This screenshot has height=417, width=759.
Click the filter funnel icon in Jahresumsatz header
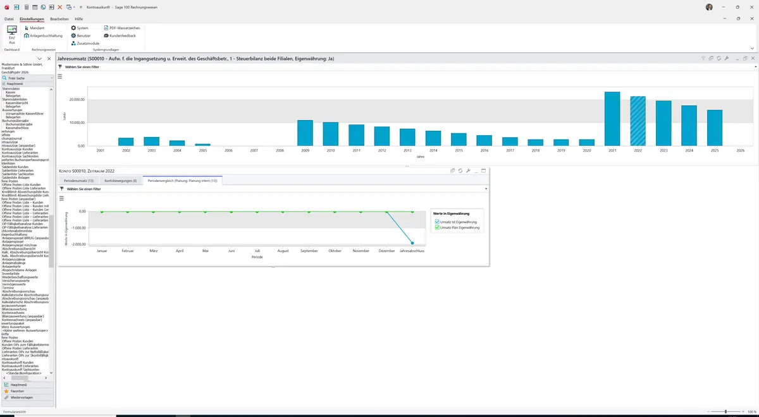(x=703, y=58)
